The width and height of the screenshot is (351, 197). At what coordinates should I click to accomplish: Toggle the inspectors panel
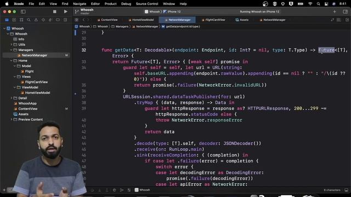tap(345, 11)
